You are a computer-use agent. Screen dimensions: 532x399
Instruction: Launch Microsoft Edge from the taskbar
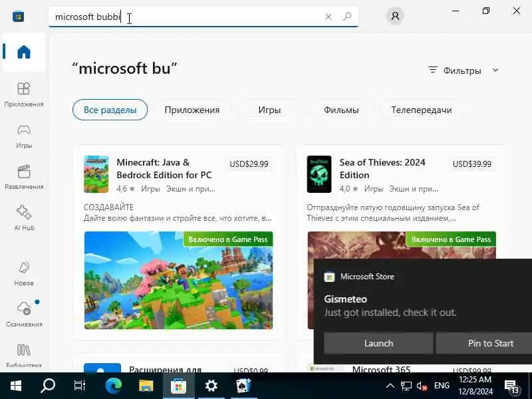click(x=113, y=386)
